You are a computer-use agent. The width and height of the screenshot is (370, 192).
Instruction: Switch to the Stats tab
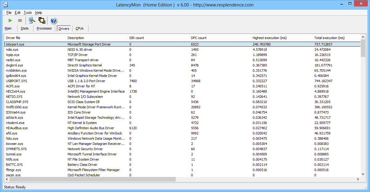tap(25, 28)
